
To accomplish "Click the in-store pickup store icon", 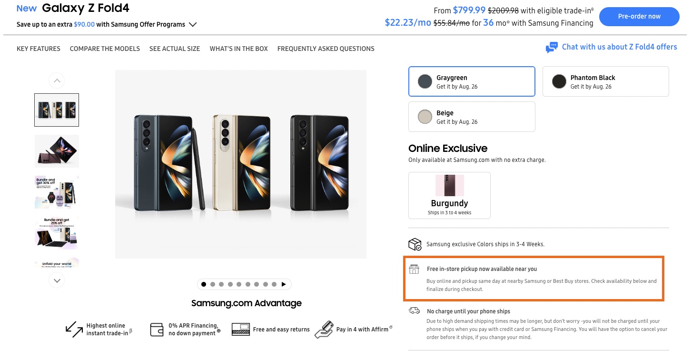I will pos(414,269).
